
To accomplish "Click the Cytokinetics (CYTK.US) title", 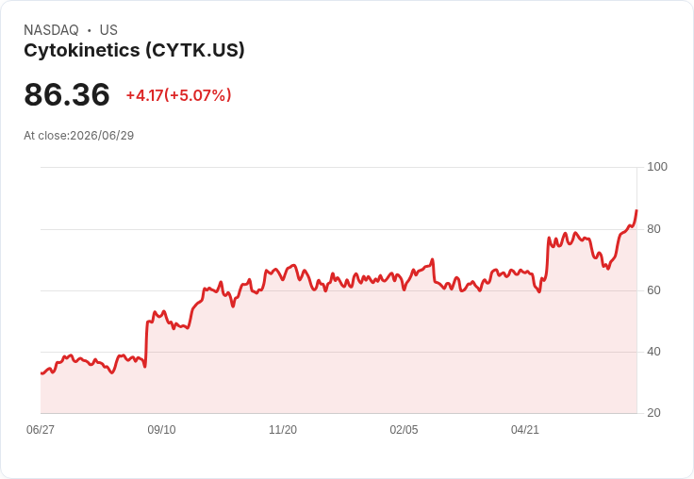I will (134, 51).
